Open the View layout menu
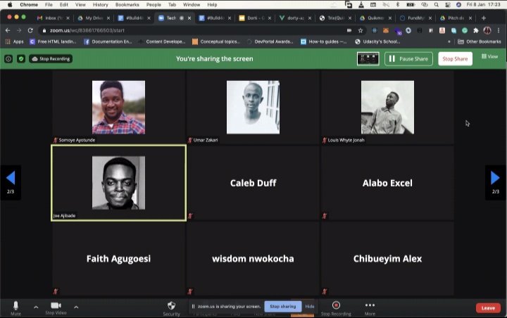Screen dimensions: 507x318 (x=489, y=56)
